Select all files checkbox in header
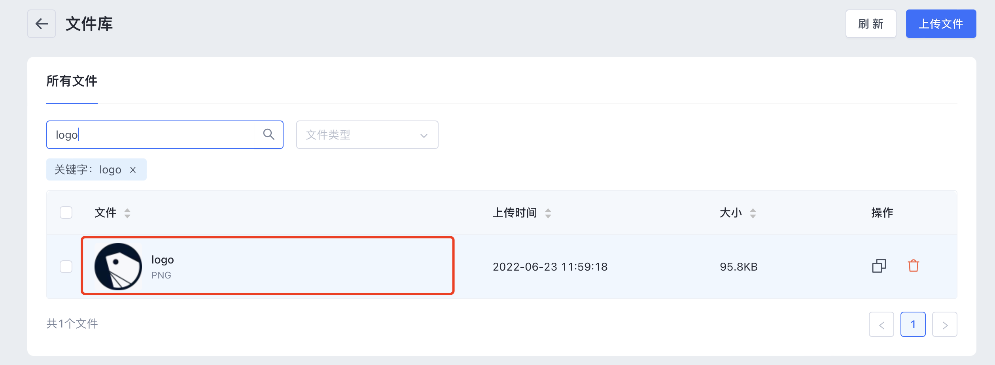This screenshot has height=365, width=995. click(66, 213)
